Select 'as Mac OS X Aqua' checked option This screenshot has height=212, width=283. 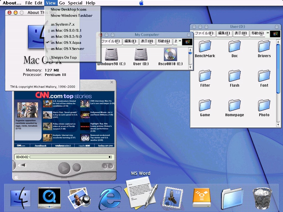[x=72, y=43]
